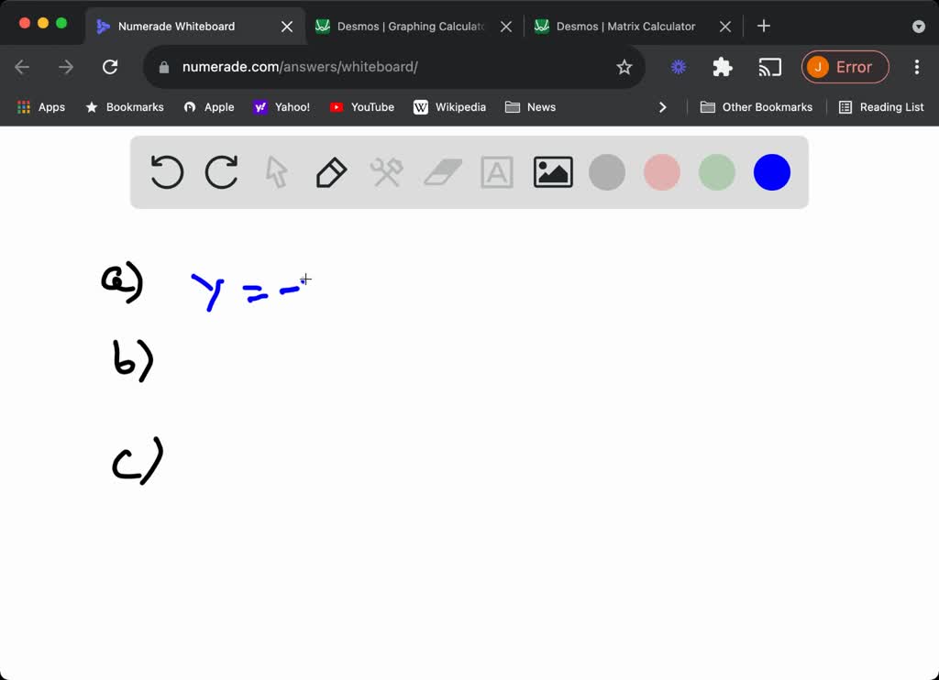Select the Undo icon on the whiteboard toolbar
The width and height of the screenshot is (939, 680).
pos(166,171)
